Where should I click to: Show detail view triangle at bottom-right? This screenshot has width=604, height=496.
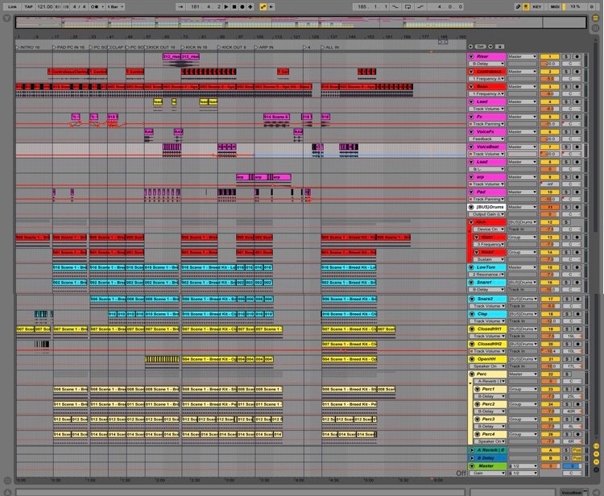coord(595,492)
